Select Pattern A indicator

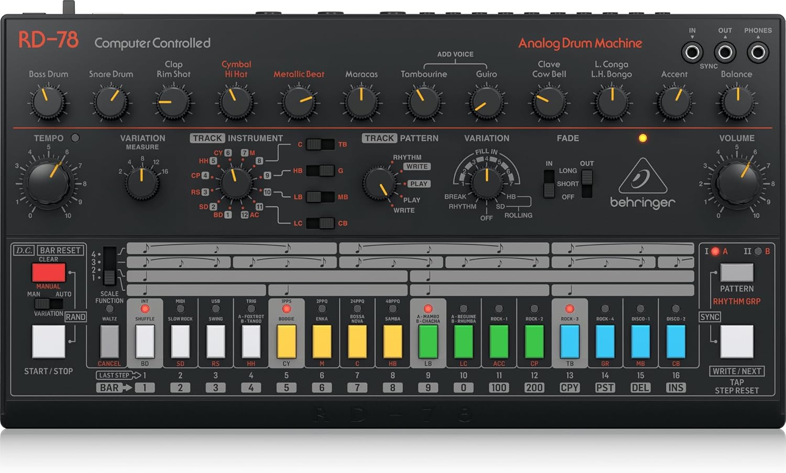coord(714,251)
